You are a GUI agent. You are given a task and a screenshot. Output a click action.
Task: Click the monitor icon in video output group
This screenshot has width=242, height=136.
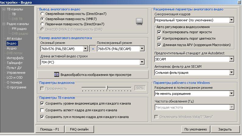click(139, 21)
